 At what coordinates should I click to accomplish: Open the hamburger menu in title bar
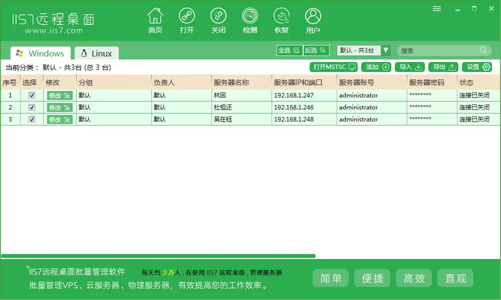click(437, 8)
